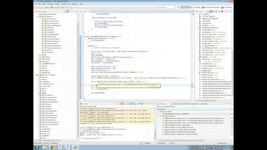Click the Open Perspective icon

click(178, 7)
